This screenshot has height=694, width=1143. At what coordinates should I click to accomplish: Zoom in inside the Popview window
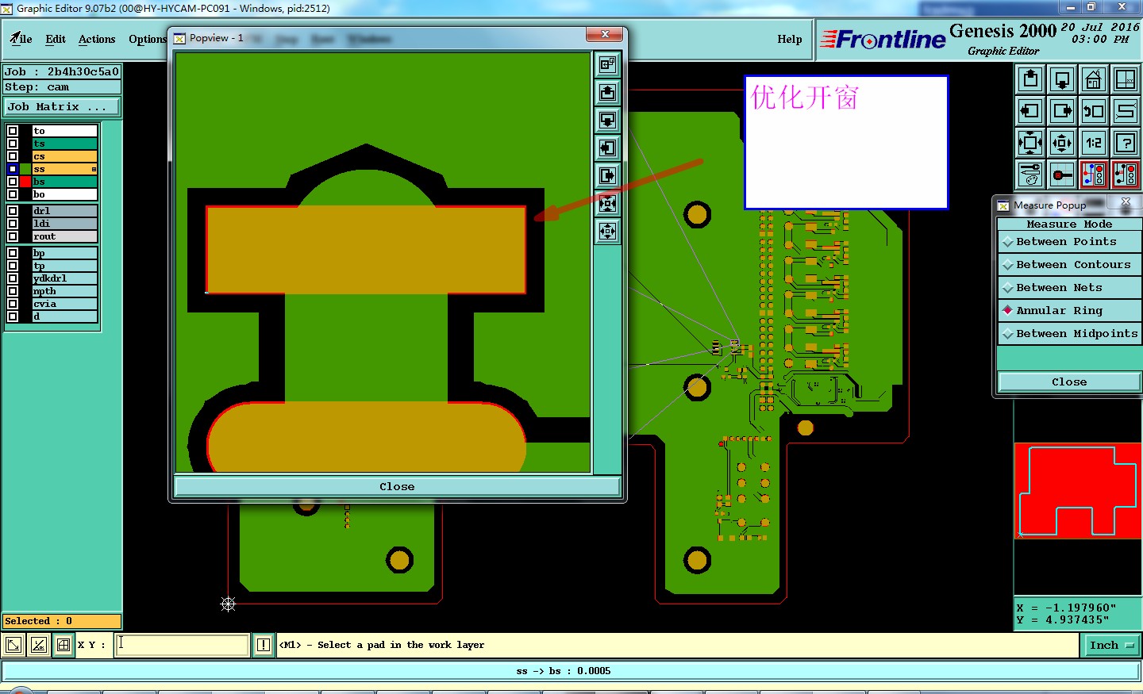pos(607,204)
